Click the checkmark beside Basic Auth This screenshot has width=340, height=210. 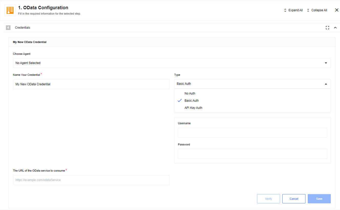179,100
